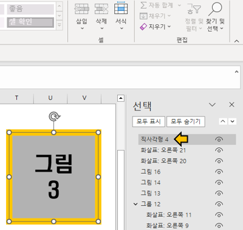
Task: Click the 모두 숨기기 (Hide All) button
Action: [x=186, y=121]
